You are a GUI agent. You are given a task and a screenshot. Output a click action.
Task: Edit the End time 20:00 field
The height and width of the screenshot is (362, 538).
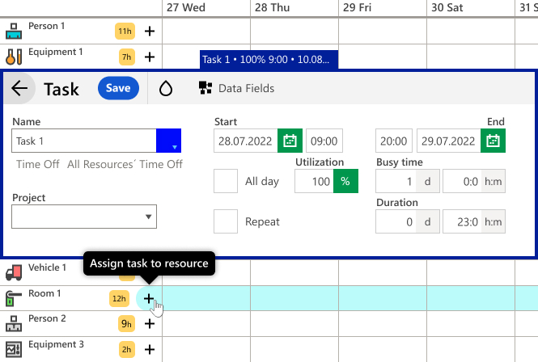pyautogui.click(x=394, y=141)
